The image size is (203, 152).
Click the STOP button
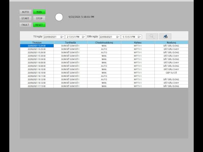(x=39, y=18)
